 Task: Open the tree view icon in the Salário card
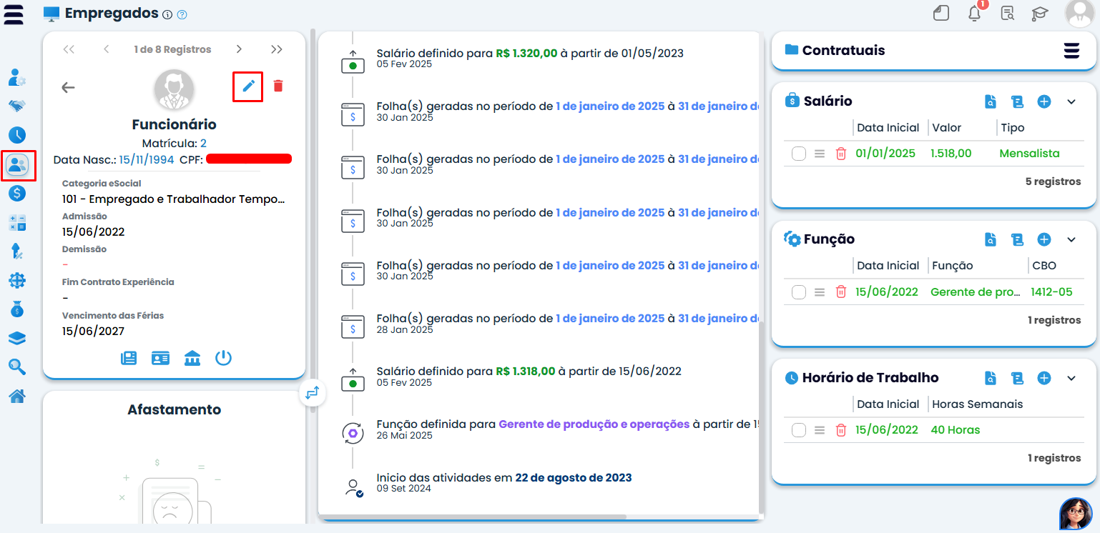[x=1017, y=101]
